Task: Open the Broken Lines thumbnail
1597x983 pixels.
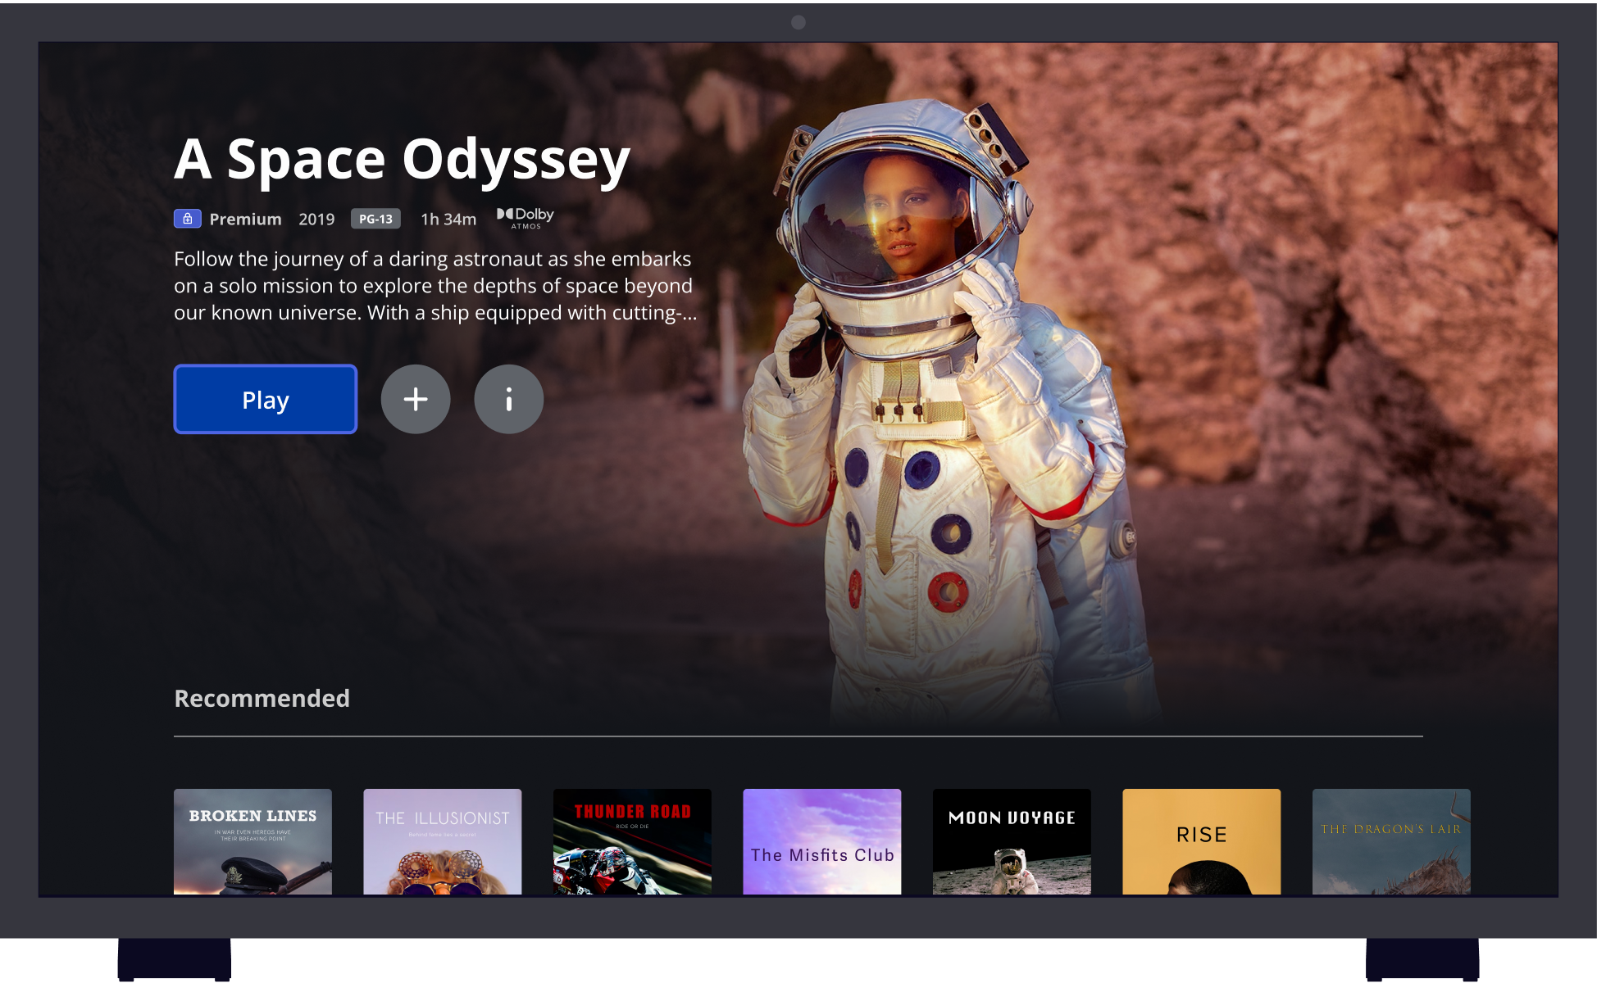Action: pos(253,841)
